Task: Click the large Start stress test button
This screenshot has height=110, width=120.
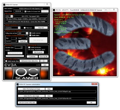Action: click(x=38, y=40)
